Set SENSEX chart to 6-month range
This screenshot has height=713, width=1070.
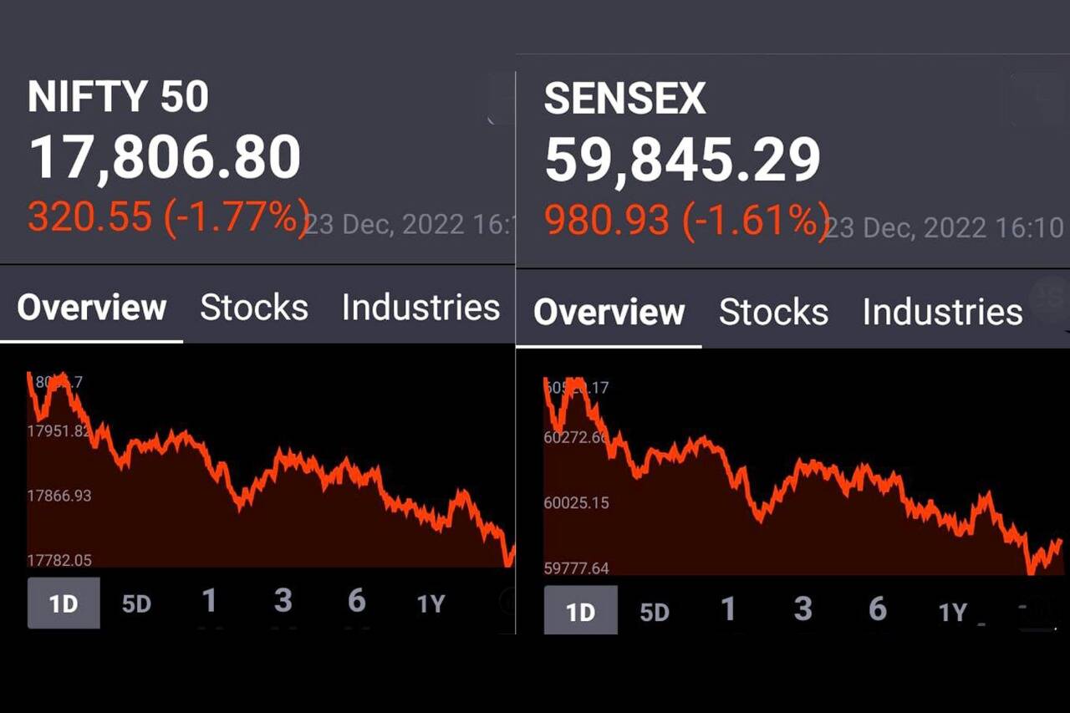pyautogui.click(x=877, y=610)
